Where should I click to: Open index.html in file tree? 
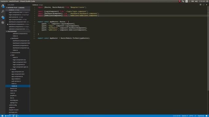(x=13, y=91)
